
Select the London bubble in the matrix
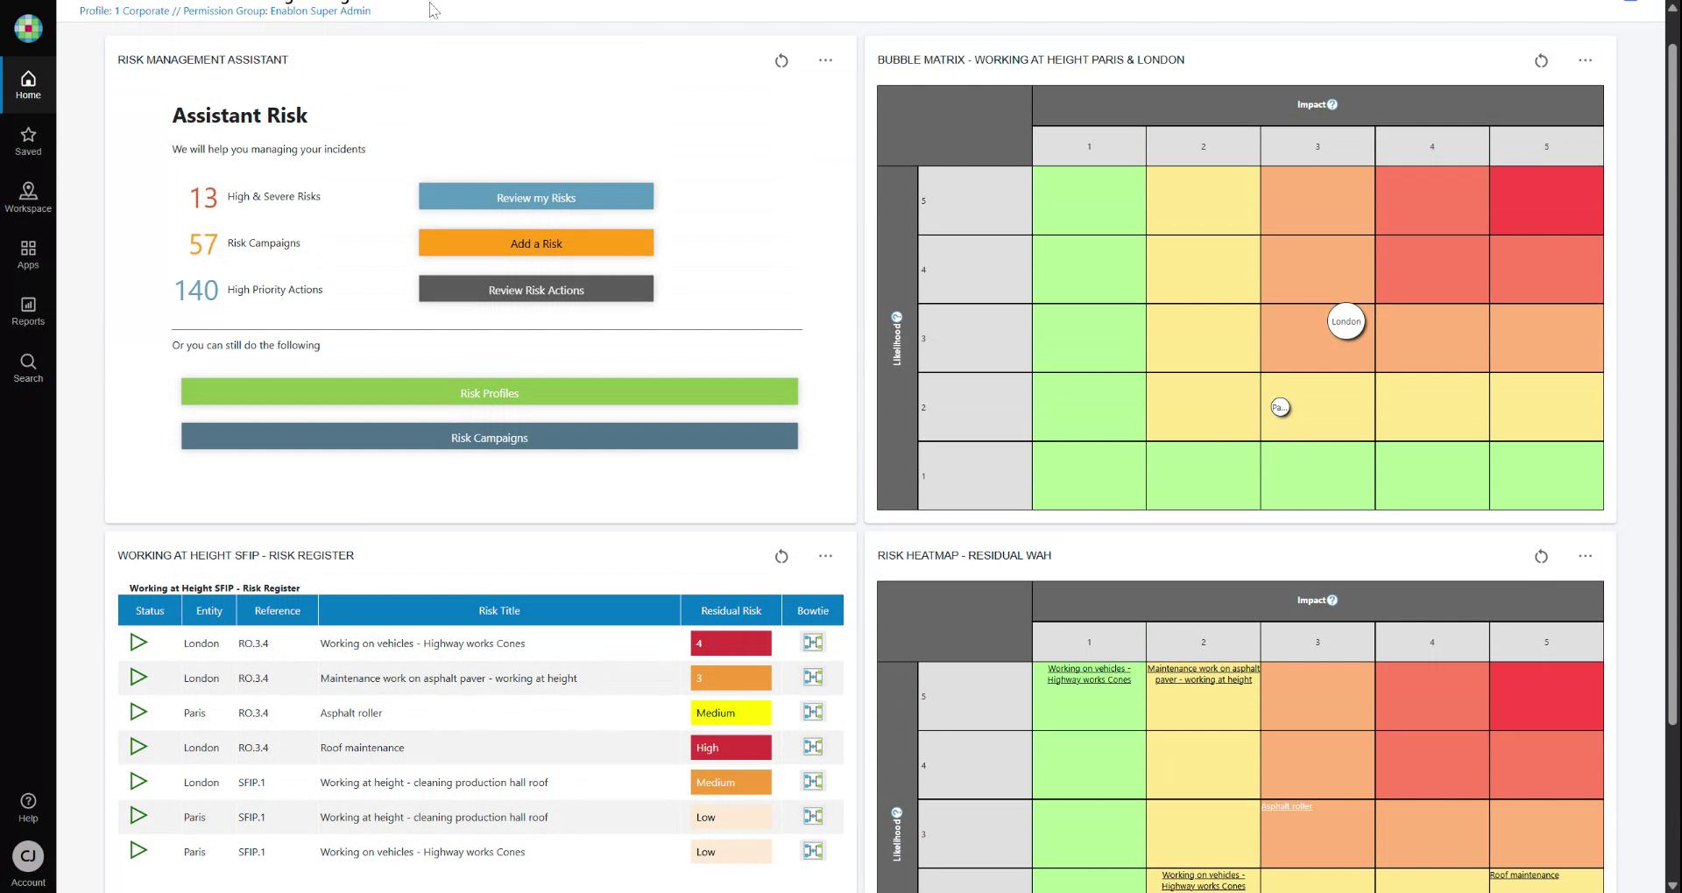tap(1346, 321)
